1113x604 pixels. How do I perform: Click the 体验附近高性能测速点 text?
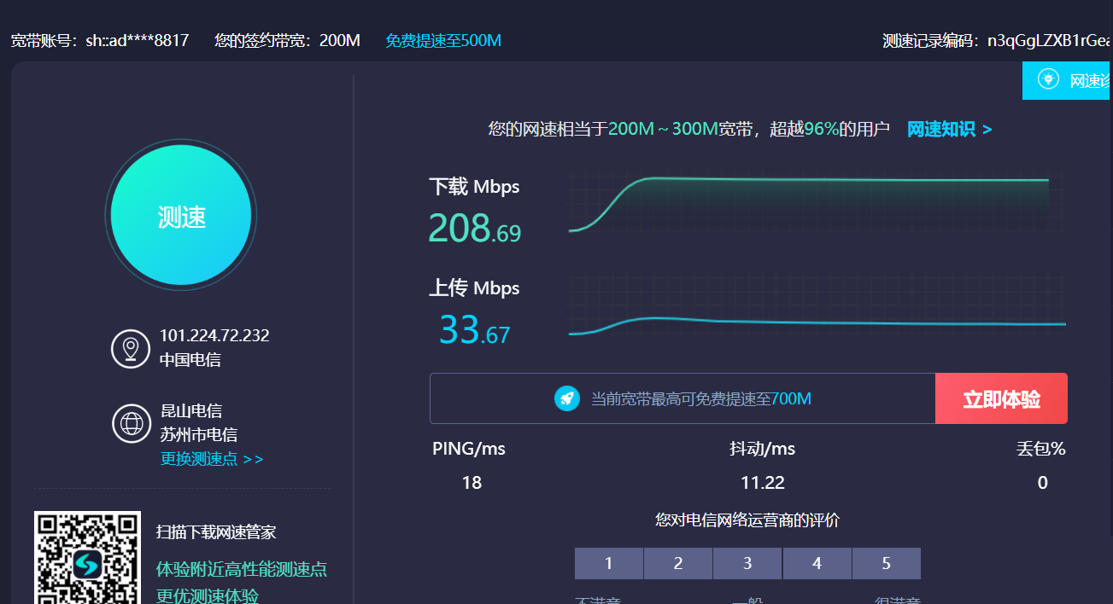[242, 569]
